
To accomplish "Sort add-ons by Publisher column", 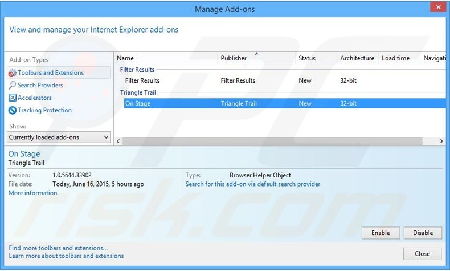I will [234, 58].
